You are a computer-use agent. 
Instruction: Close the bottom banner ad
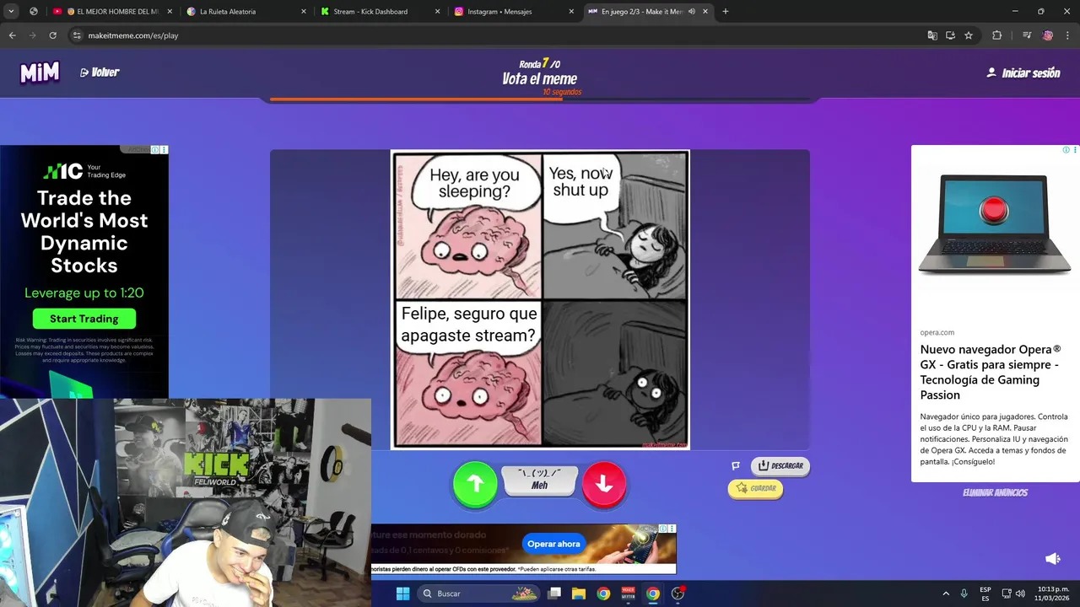672,529
